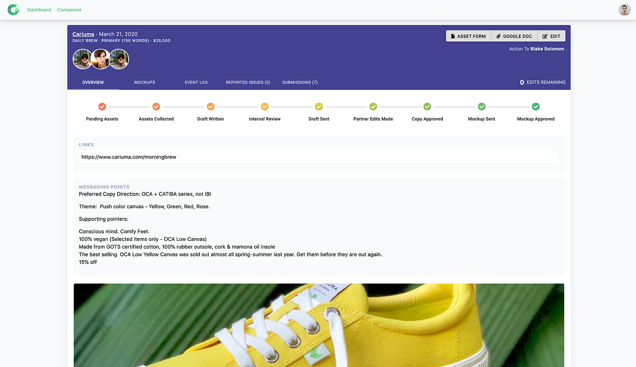Viewport: 636px width, 367px height.
Task: Click the 'Pending Assets' step label
Action: pyautogui.click(x=102, y=119)
